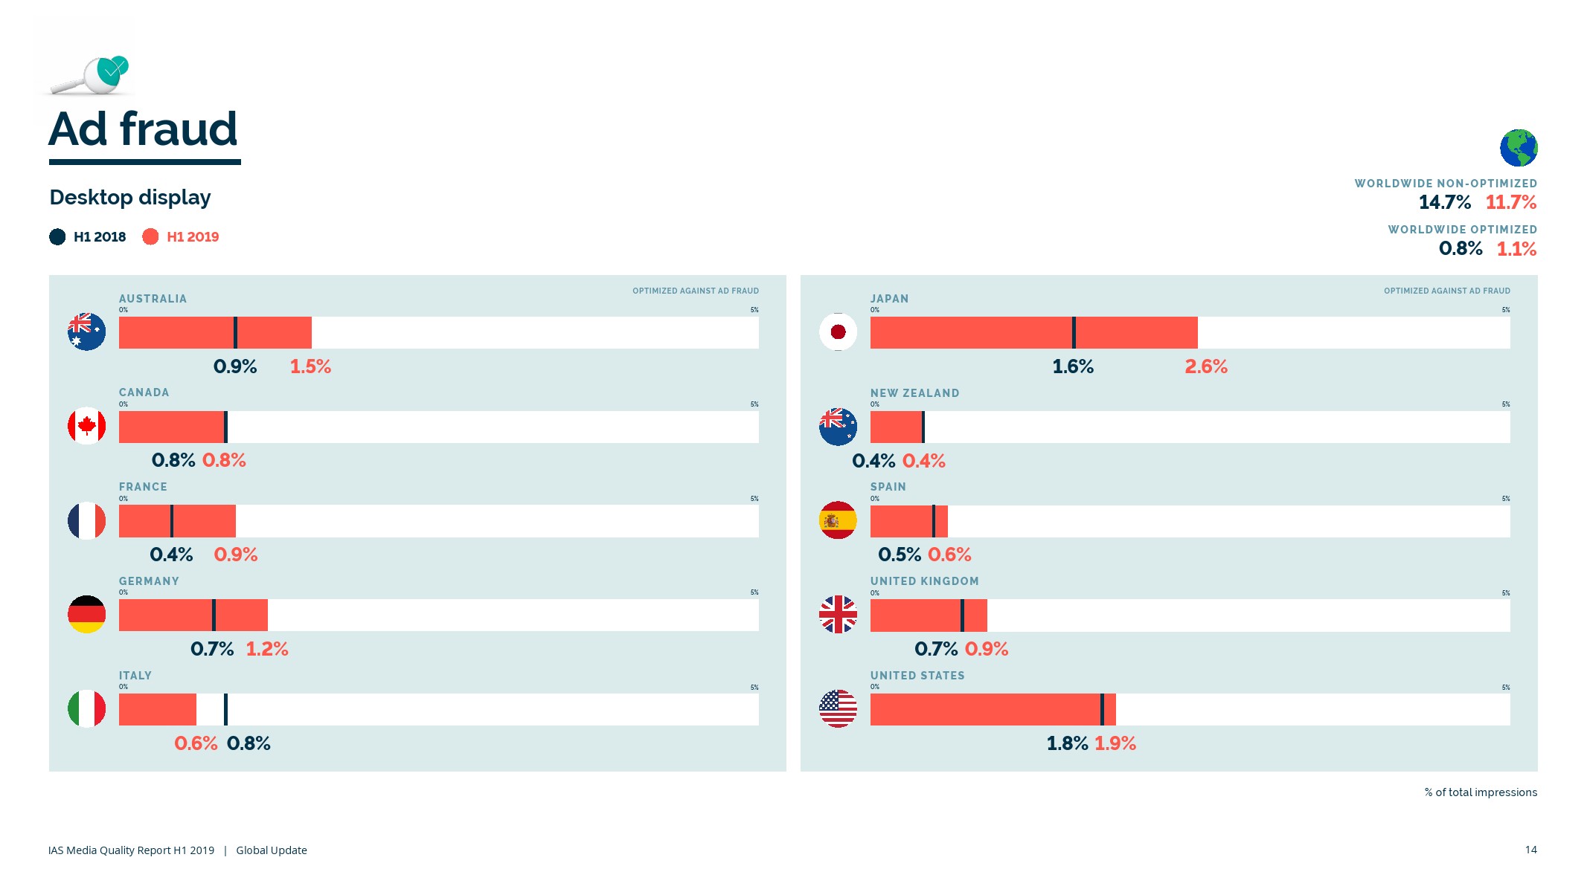Click the worldwide globe icon
The width and height of the screenshot is (1587, 892).
pyautogui.click(x=1519, y=148)
